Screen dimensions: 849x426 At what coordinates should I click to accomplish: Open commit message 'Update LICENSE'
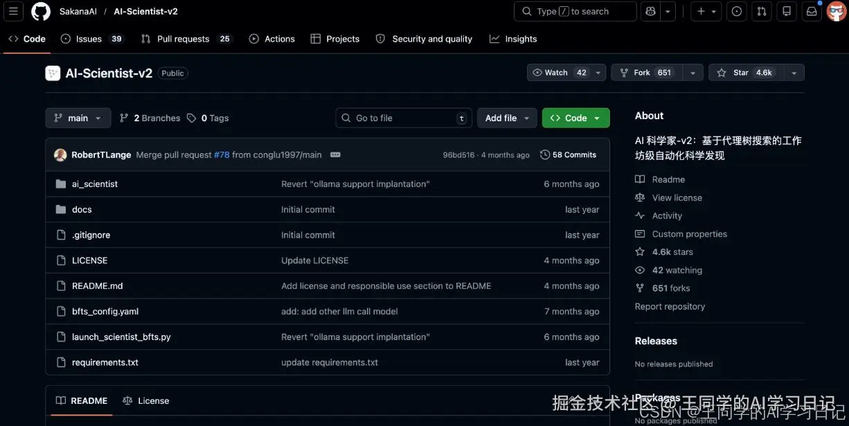[x=315, y=260]
